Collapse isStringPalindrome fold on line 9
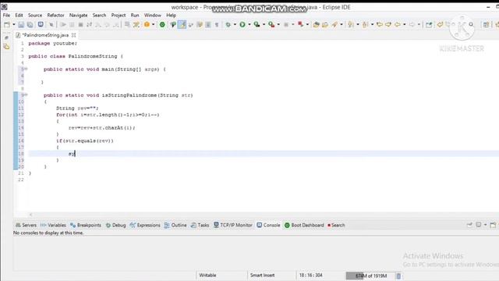This screenshot has width=499, height=281. (26, 95)
